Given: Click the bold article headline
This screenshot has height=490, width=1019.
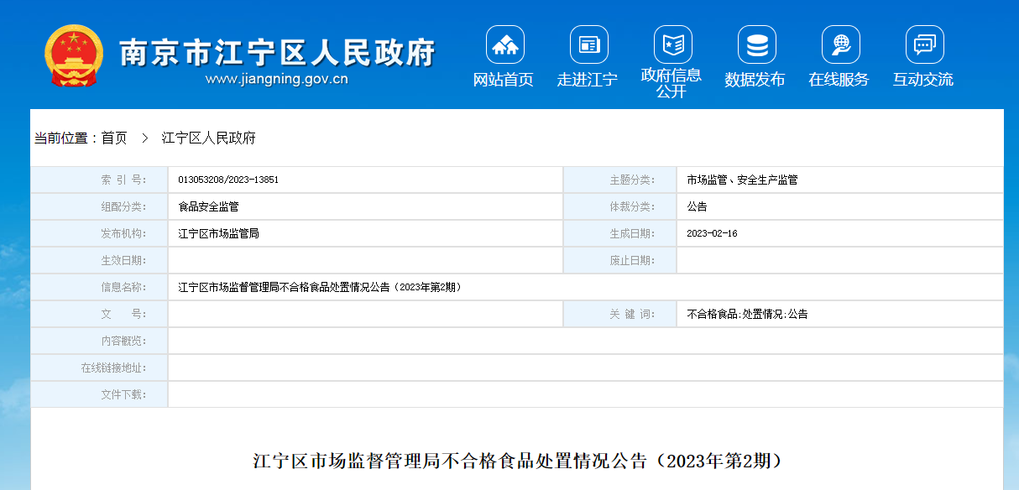Looking at the screenshot, I should pyautogui.click(x=518, y=461).
